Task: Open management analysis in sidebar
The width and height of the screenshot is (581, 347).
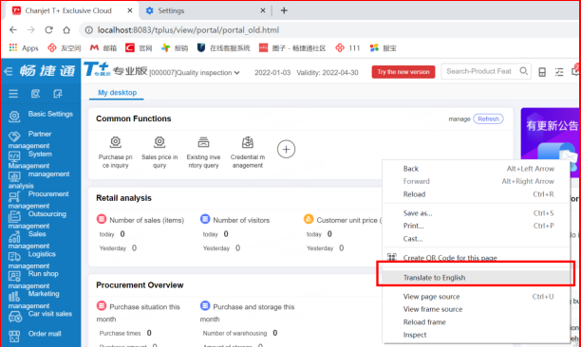Action: 39,179
